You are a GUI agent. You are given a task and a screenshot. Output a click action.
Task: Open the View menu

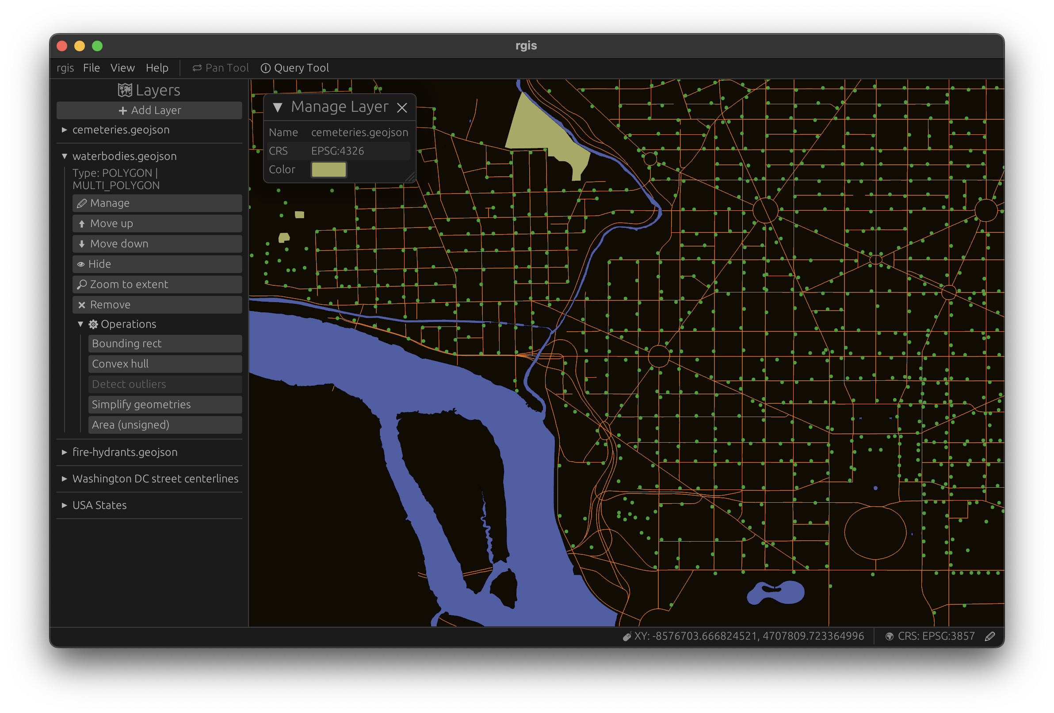pos(122,68)
